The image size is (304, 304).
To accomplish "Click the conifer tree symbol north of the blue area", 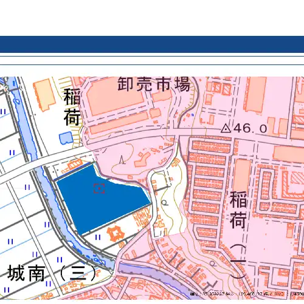I will 122,159.
